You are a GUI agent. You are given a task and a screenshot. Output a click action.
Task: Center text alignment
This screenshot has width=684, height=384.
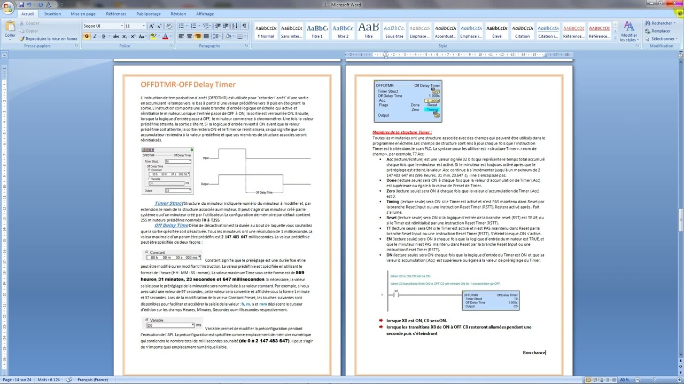189,36
